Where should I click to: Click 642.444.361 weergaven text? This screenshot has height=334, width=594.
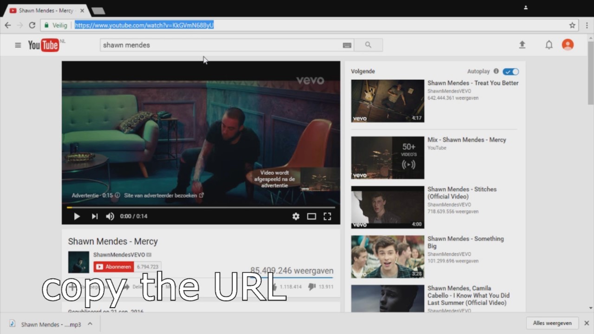point(453,98)
